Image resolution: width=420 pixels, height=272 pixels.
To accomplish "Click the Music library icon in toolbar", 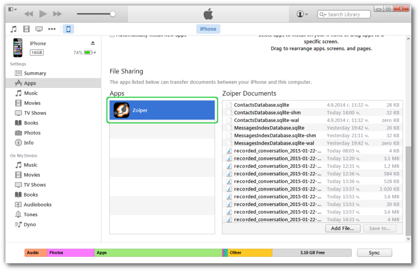I will click(x=14, y=29).
